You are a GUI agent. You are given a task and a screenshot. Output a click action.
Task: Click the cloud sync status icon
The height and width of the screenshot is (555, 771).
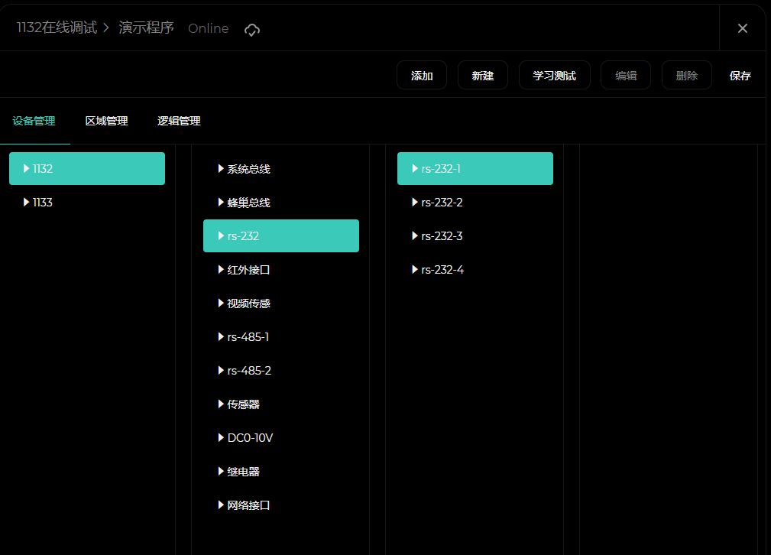(x=252, y=29)
